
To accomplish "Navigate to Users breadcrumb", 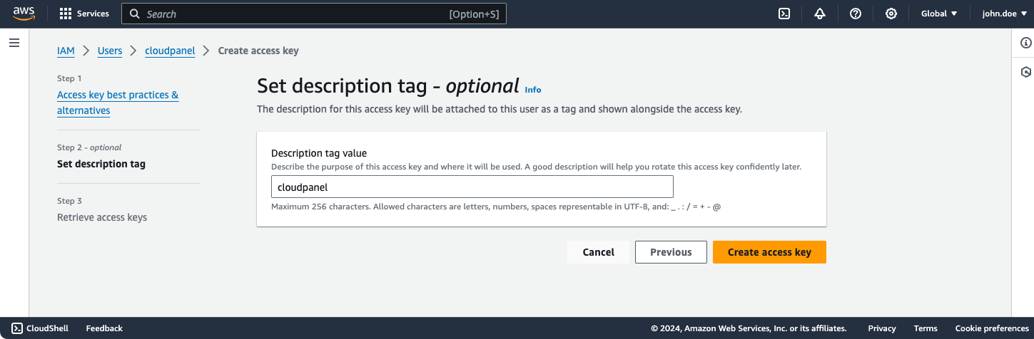I will [x=110, y=51].
